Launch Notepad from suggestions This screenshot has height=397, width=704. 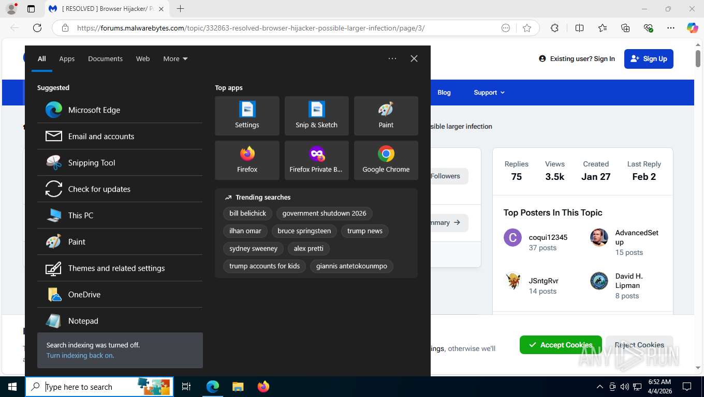[x=120, y=320]
